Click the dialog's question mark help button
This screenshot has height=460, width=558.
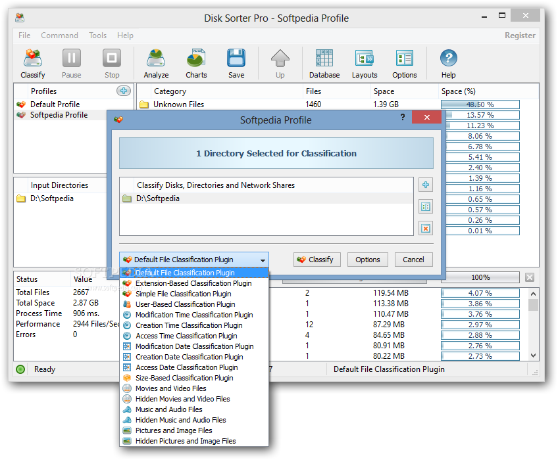coord(403,118)
